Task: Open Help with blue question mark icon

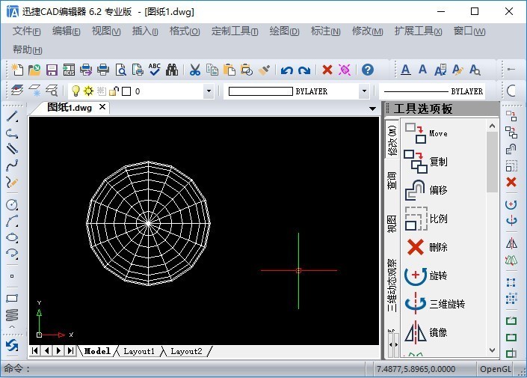Action: [x=368, y=70]
